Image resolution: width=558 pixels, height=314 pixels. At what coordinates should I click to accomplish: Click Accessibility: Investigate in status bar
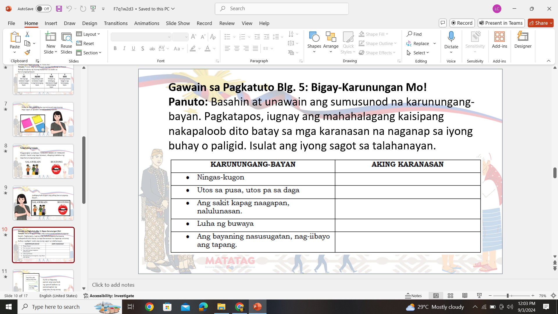pos(109,296)
